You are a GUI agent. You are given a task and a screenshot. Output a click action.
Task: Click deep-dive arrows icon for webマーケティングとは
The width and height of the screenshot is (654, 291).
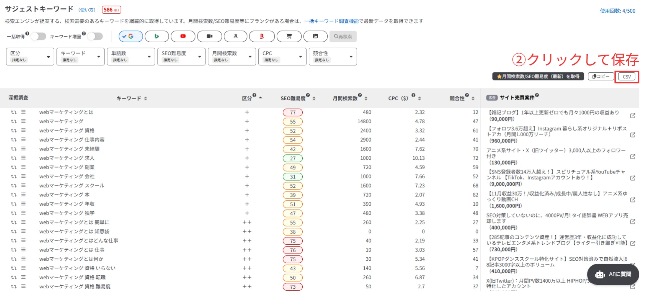pyautogui.click(x=14, y=112)
